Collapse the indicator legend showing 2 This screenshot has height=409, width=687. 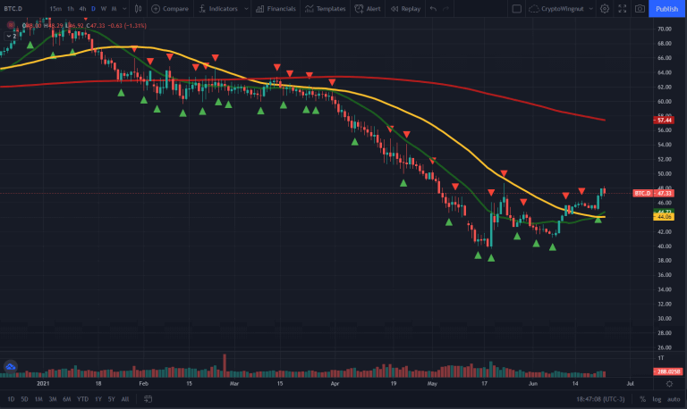pos(12,36)
